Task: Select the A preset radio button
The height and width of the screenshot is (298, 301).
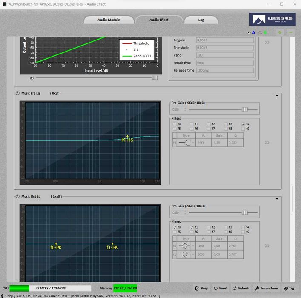Action: pyautogui.click(x=249, y=33)
